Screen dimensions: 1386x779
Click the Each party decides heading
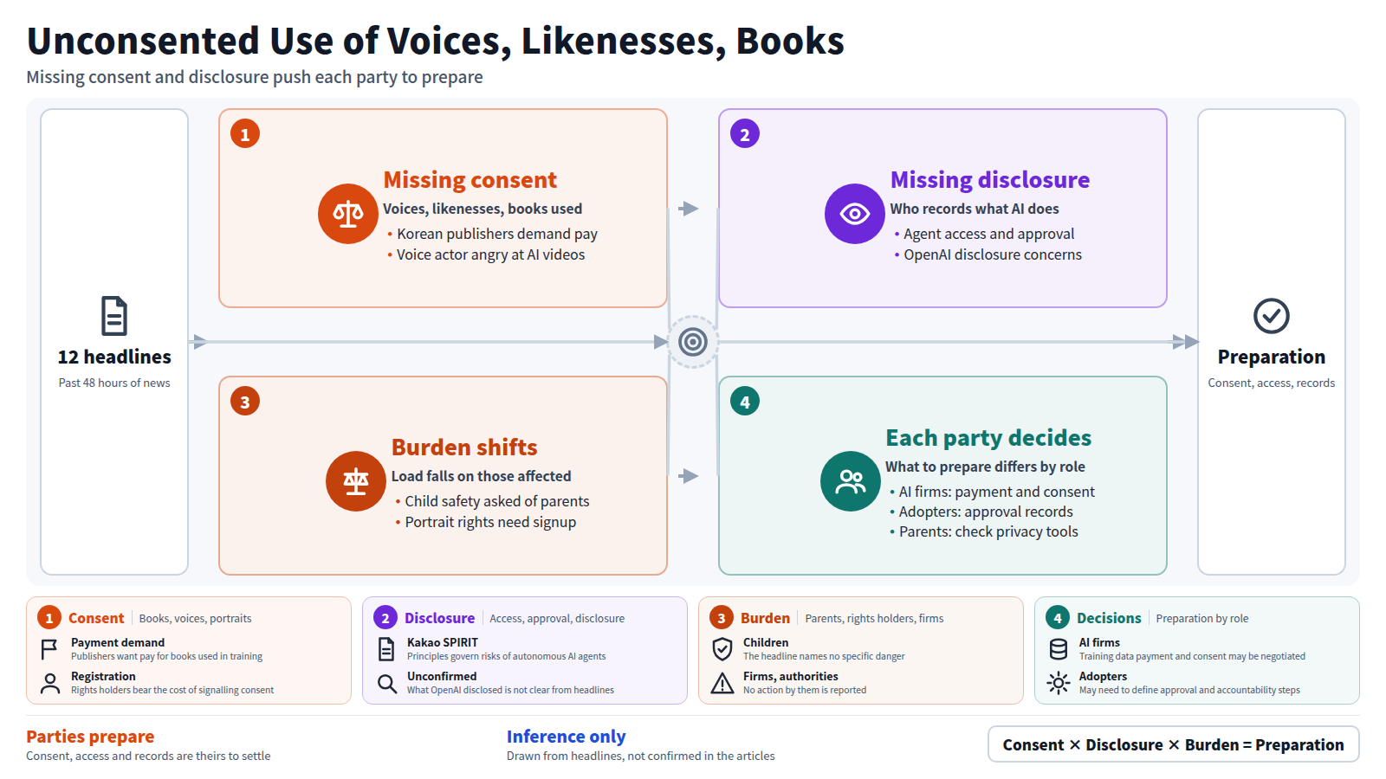click(x=988, y=437)
